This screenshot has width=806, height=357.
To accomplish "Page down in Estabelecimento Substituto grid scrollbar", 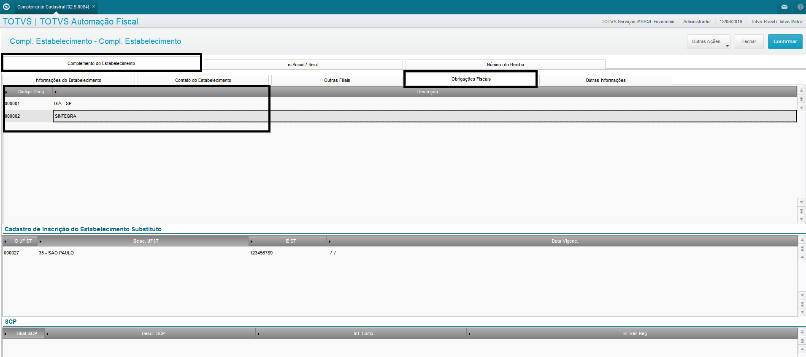I will click(802, 304).
